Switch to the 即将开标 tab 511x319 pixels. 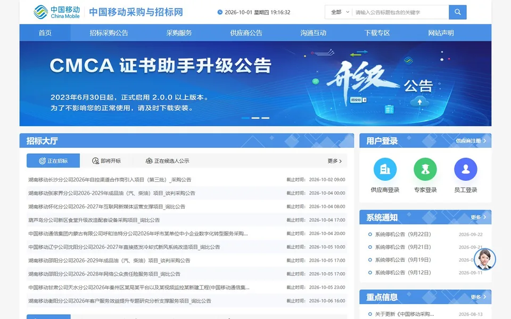[x=106, y=161]
